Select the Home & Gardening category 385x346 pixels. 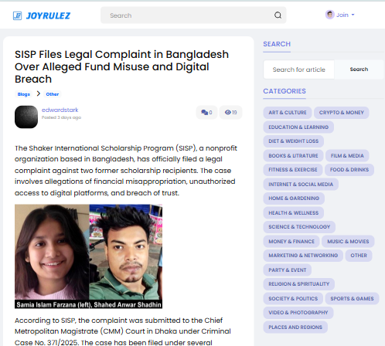coord(294,198)
